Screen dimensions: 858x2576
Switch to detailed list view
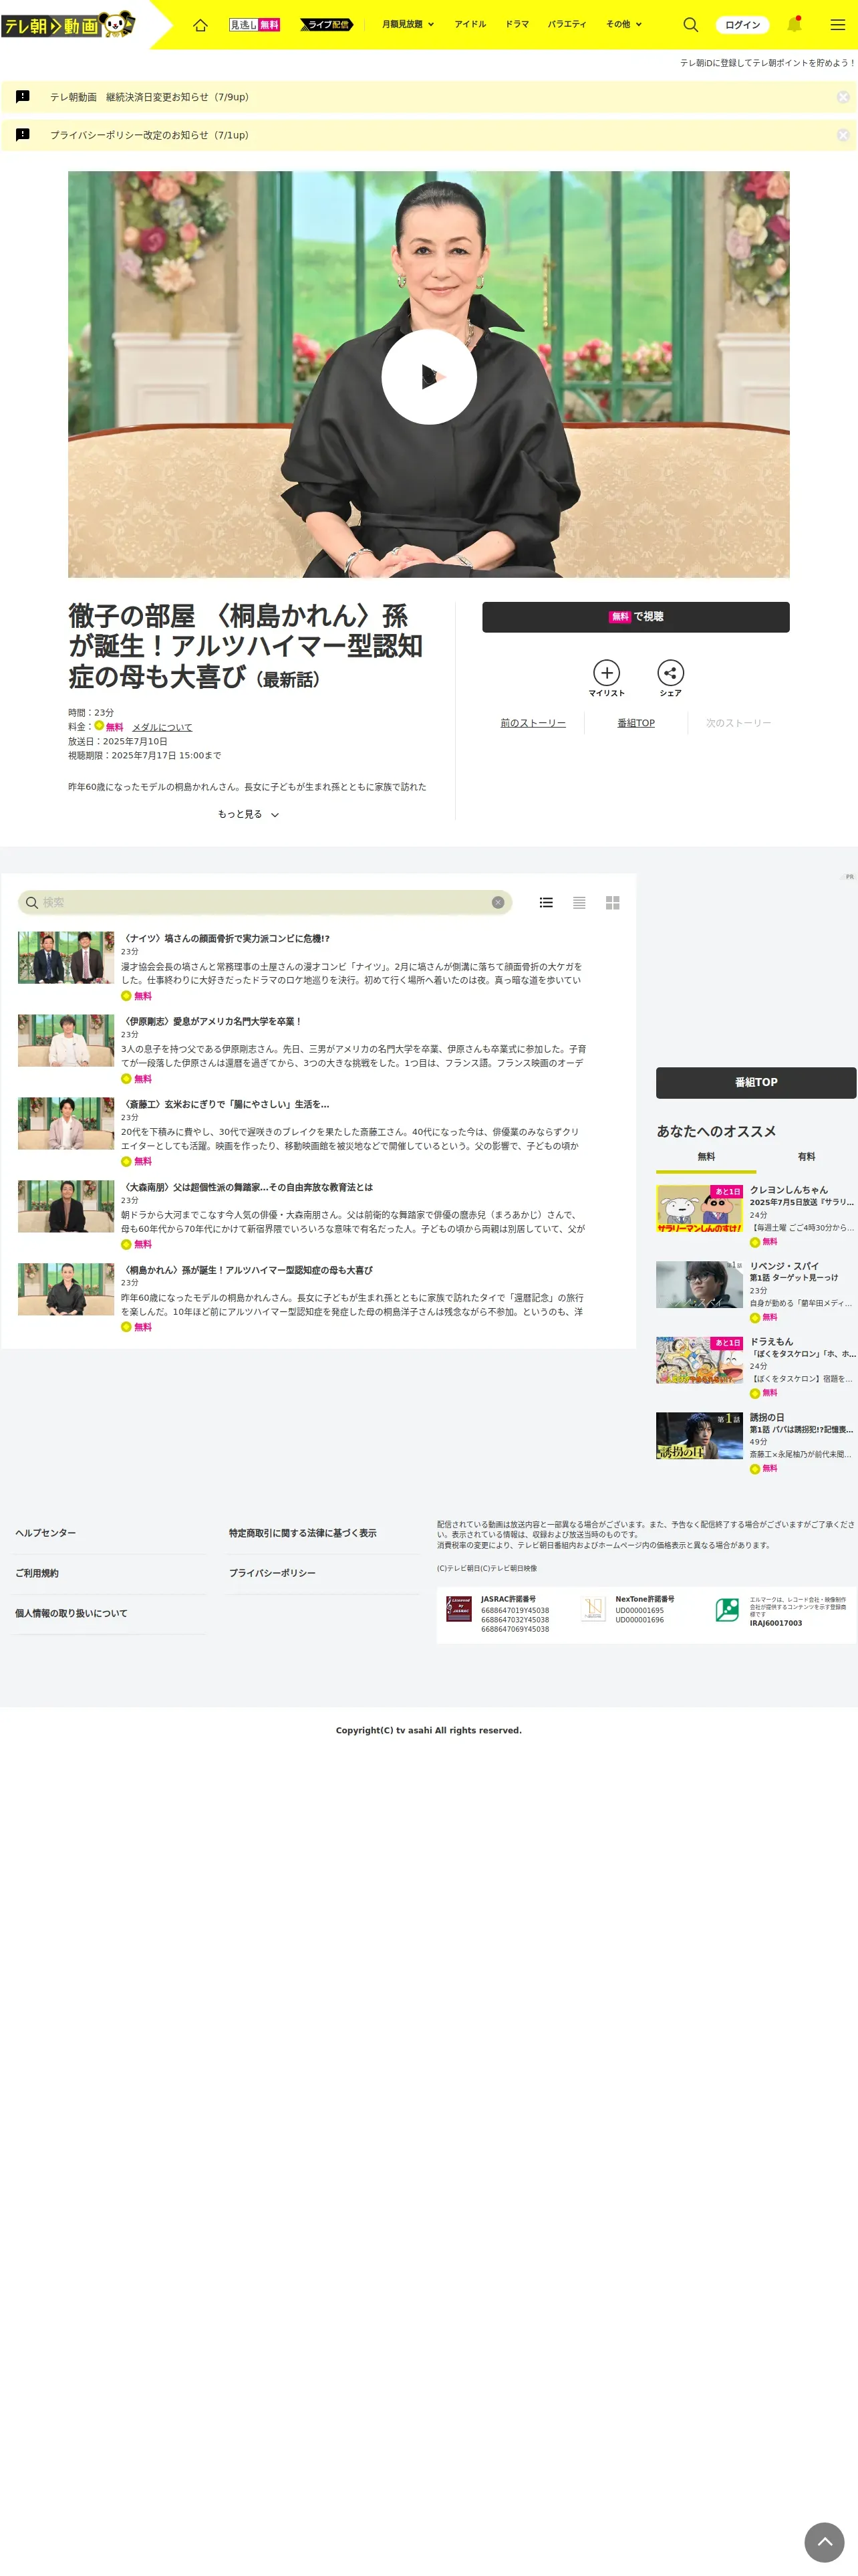click(547, 902)
